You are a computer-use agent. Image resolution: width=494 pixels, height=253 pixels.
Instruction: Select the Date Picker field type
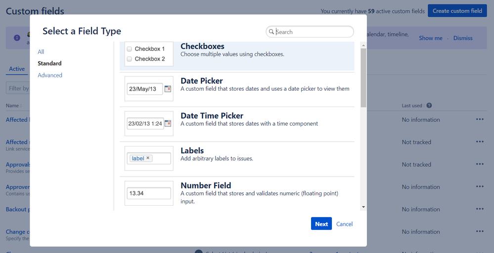(237, 89)
